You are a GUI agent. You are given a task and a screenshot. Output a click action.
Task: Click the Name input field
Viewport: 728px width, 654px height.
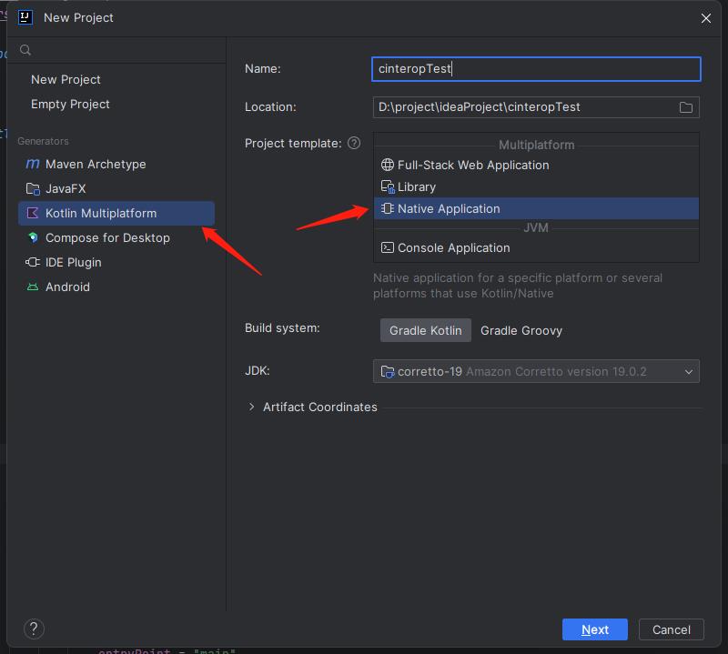536,69
